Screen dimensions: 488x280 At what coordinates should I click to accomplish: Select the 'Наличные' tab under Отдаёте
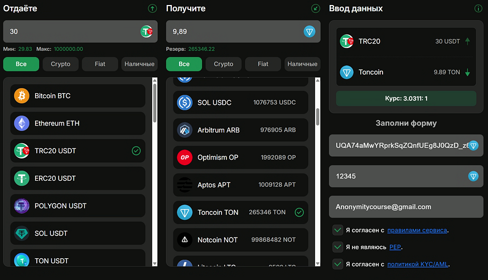pos(139,64)
